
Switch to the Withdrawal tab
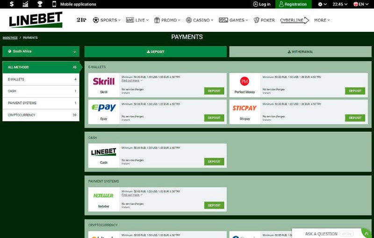coord(300,51)
